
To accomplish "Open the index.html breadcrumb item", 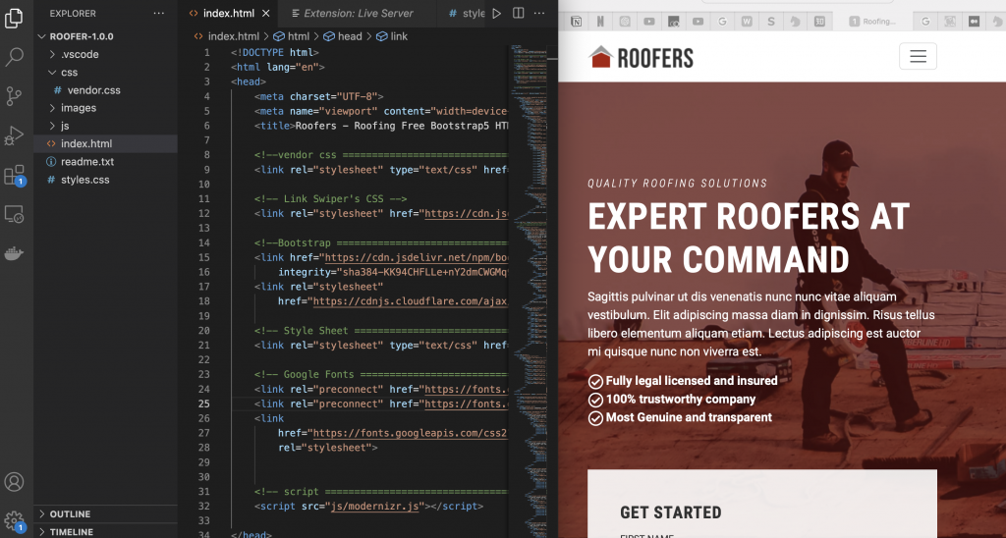I will pos(227,36).
